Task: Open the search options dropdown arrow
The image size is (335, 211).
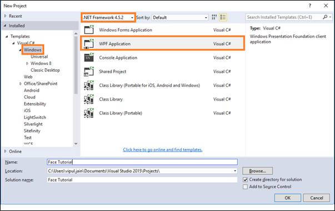Action: click(x=331, y=17)
